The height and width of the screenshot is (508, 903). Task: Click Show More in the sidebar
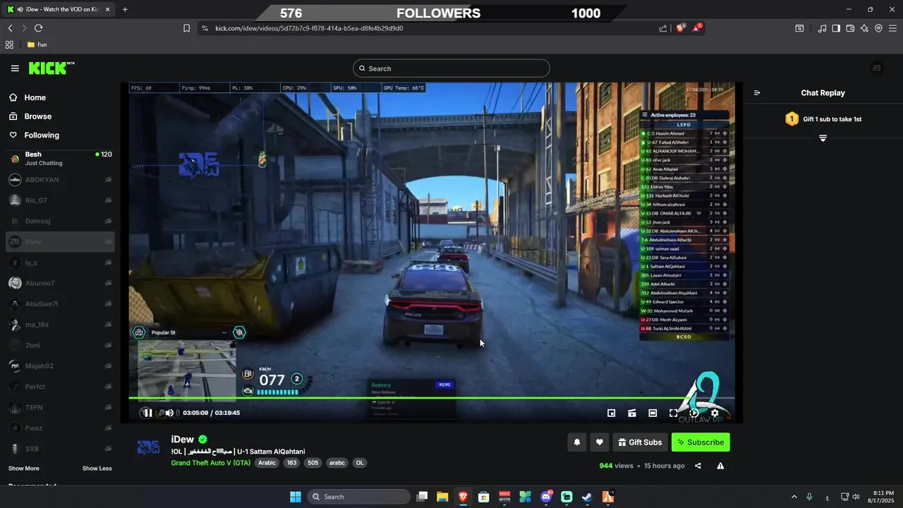[24, 468]
